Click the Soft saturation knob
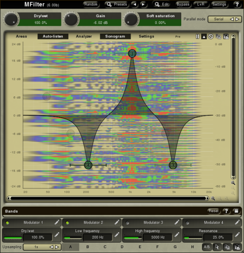The width and height of the screenshot is (244, 253). pos(131,19)
